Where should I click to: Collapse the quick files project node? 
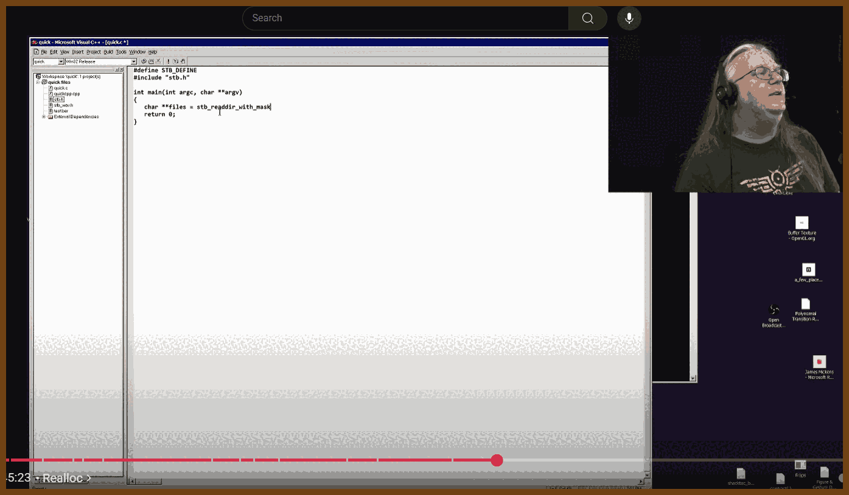click(38, 82)
